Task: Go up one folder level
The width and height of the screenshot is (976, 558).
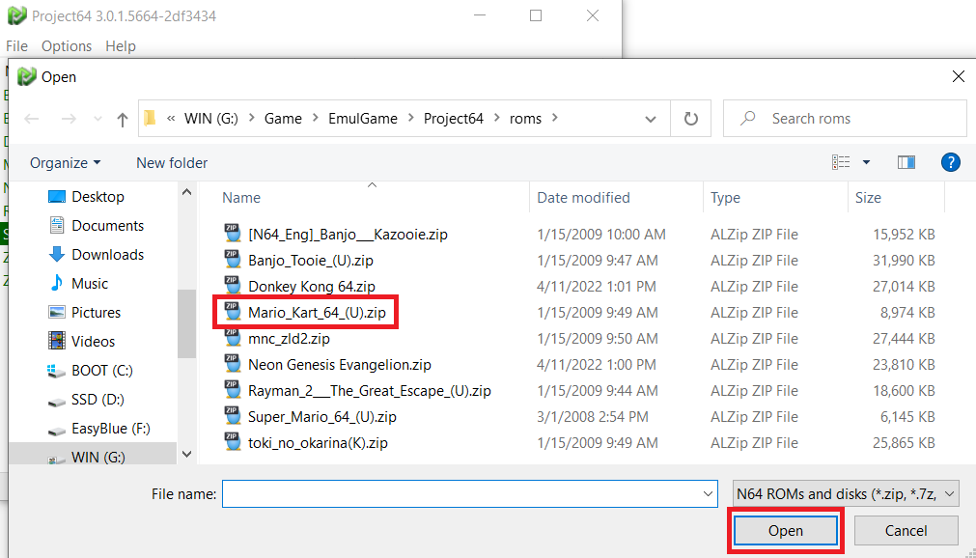Action: point(123,119)
